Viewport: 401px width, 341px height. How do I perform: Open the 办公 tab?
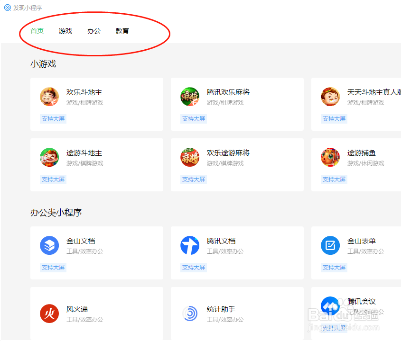pyautogui.click(x=93, y=31)
